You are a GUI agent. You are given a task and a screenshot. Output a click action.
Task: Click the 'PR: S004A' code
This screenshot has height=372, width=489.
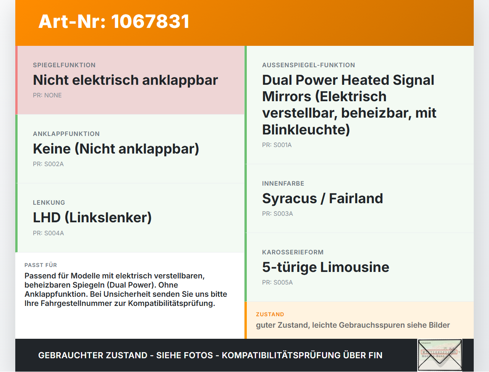[x=49, y=233]
